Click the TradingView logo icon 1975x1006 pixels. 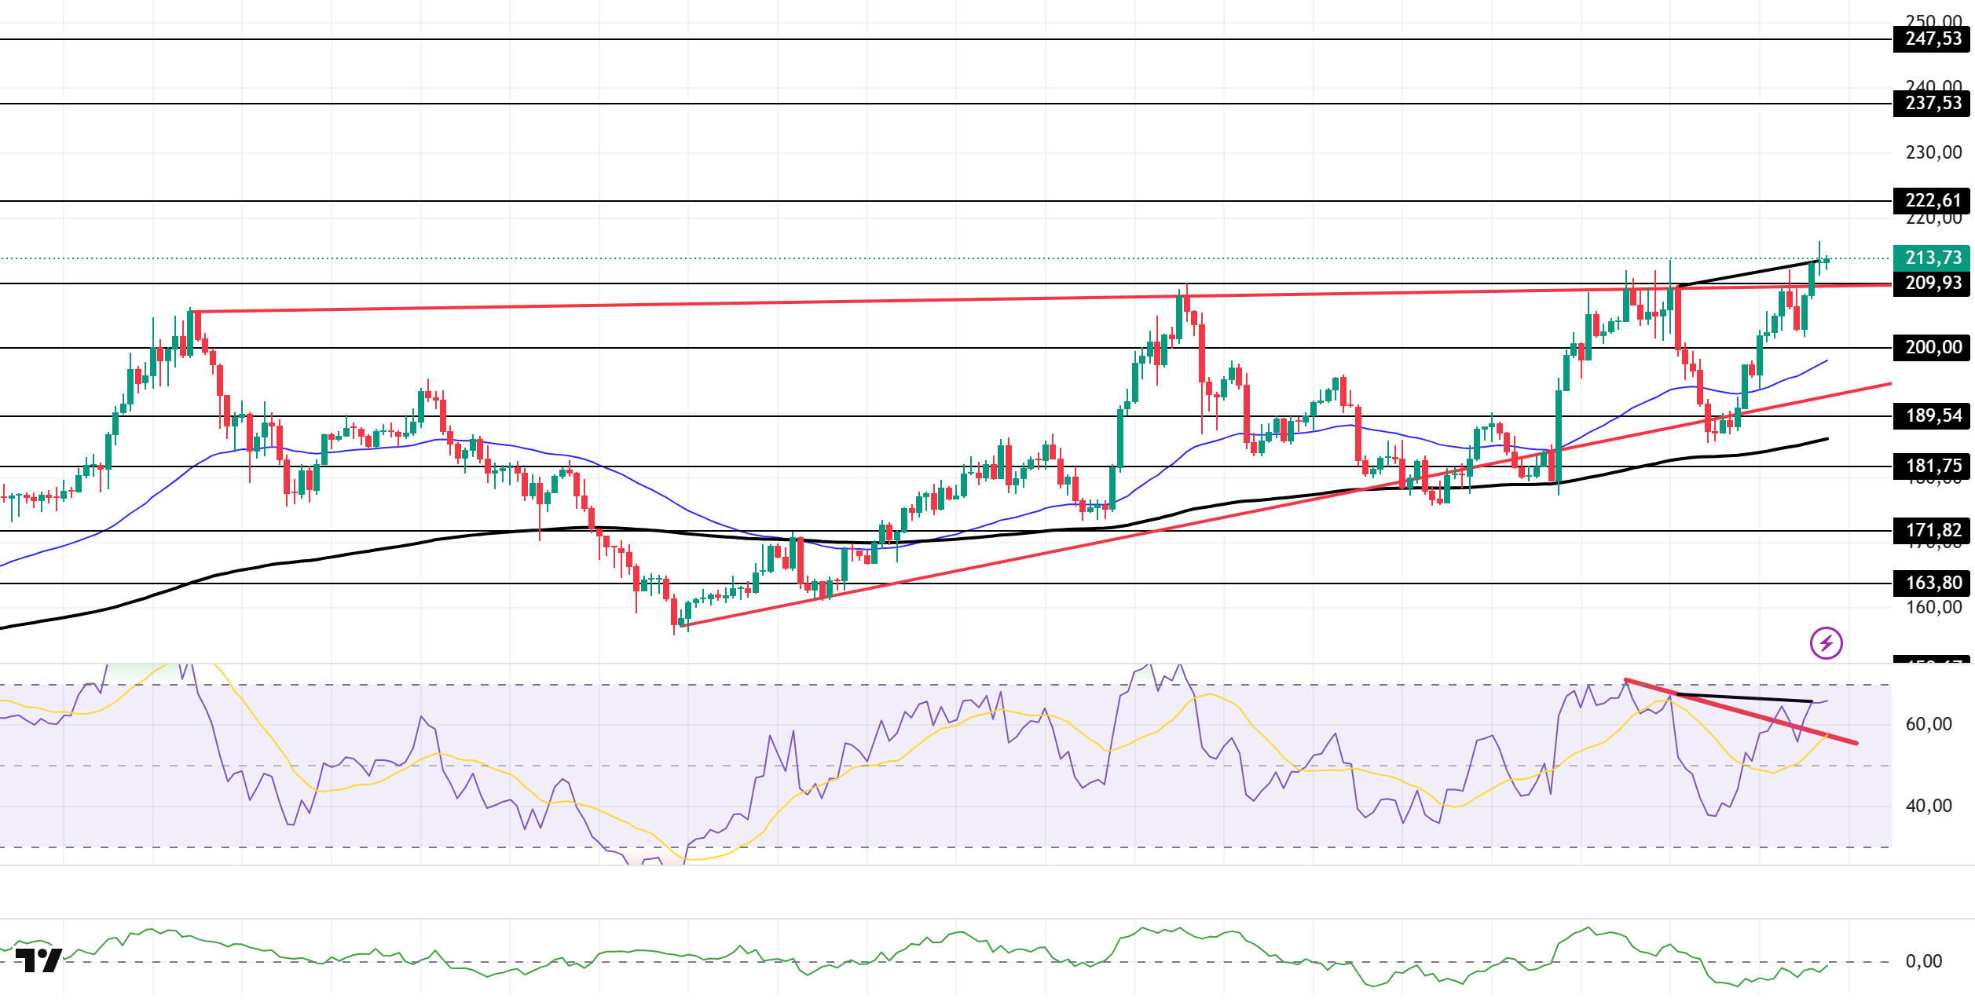(x=38, y=960)
